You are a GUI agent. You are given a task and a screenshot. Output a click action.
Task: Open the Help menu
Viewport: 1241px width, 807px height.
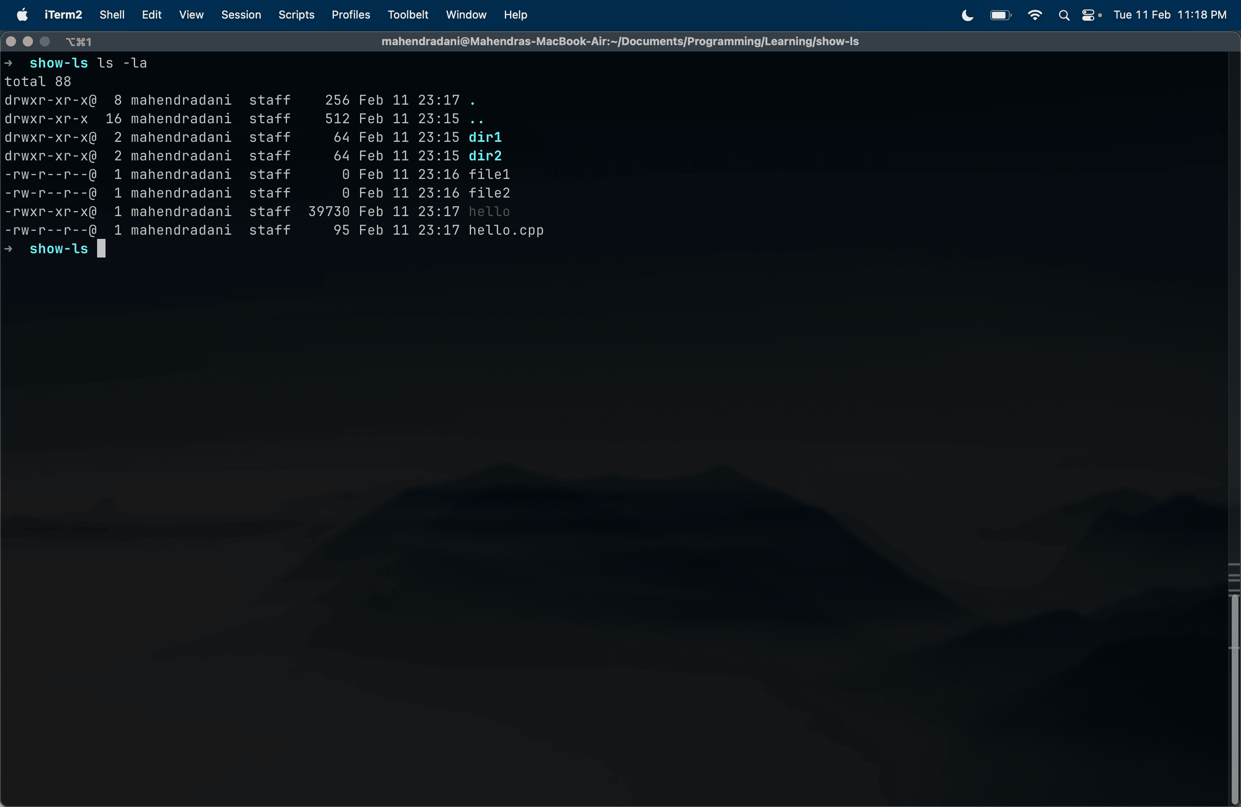(515, 15)
